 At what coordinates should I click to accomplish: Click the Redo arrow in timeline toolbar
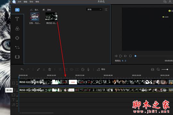[28, 69]
